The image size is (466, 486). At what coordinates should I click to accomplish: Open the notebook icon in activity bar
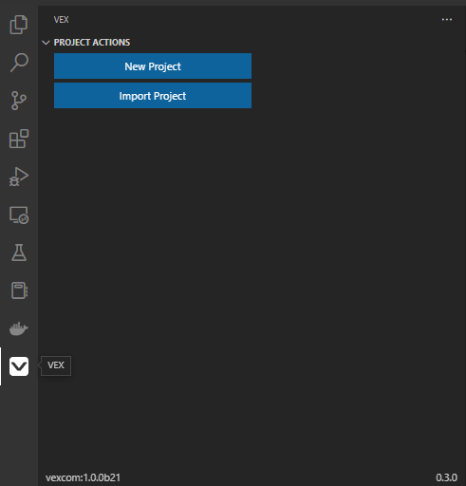(x=19, y=290)
